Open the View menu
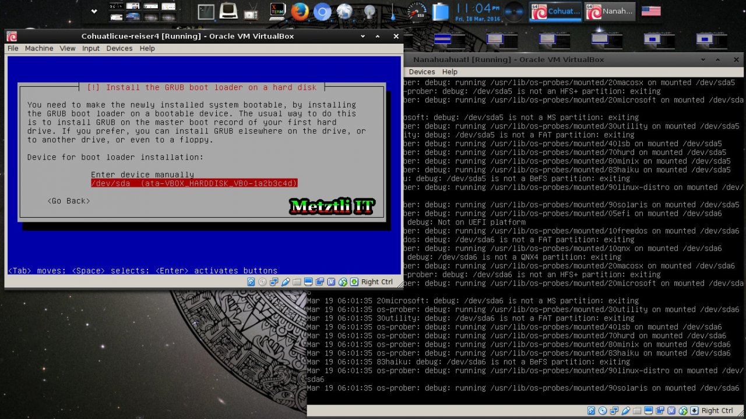This screenshot has height=419, width=746. coord(68,48)
